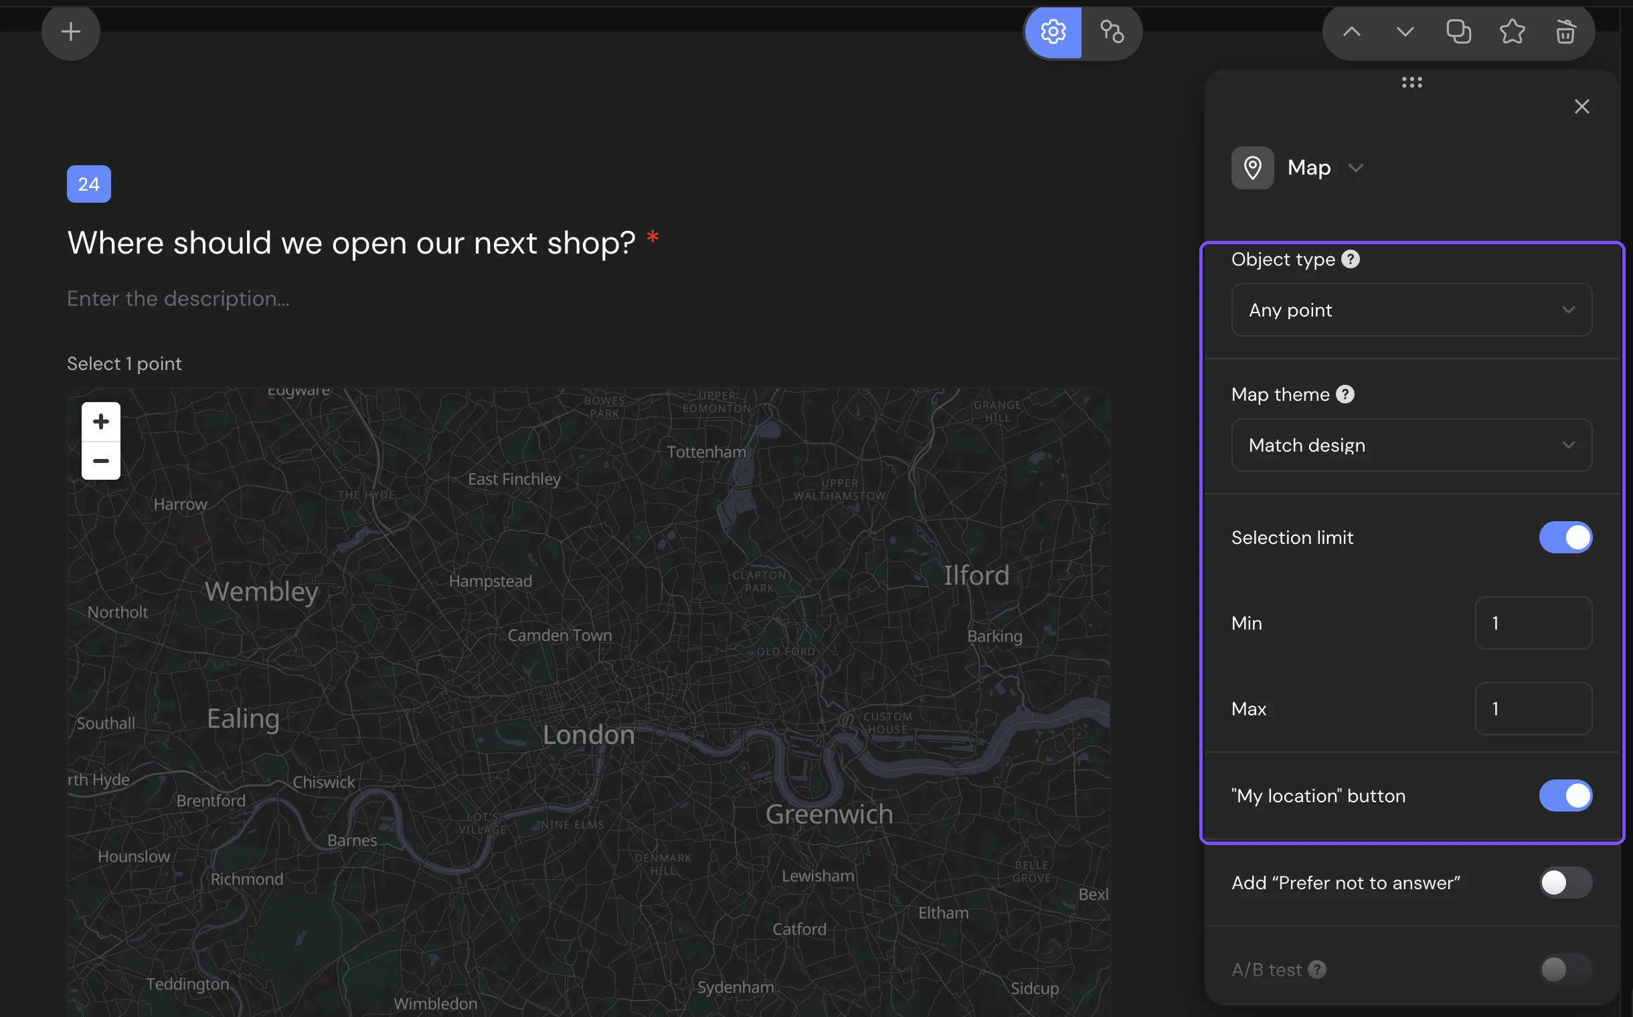Click the Greenwich label on the map
This screenshot has width=1633, height=1017.
coord(829,814)
